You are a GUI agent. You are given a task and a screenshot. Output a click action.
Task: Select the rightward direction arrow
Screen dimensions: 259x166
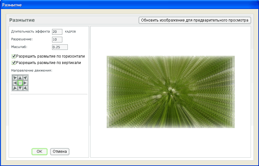(25, 83)
